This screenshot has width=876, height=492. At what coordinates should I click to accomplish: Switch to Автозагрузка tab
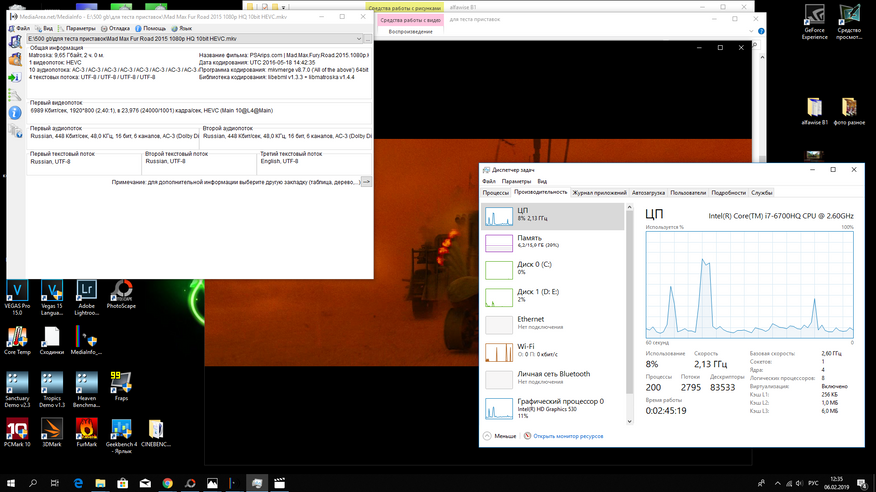coord(648,192)
